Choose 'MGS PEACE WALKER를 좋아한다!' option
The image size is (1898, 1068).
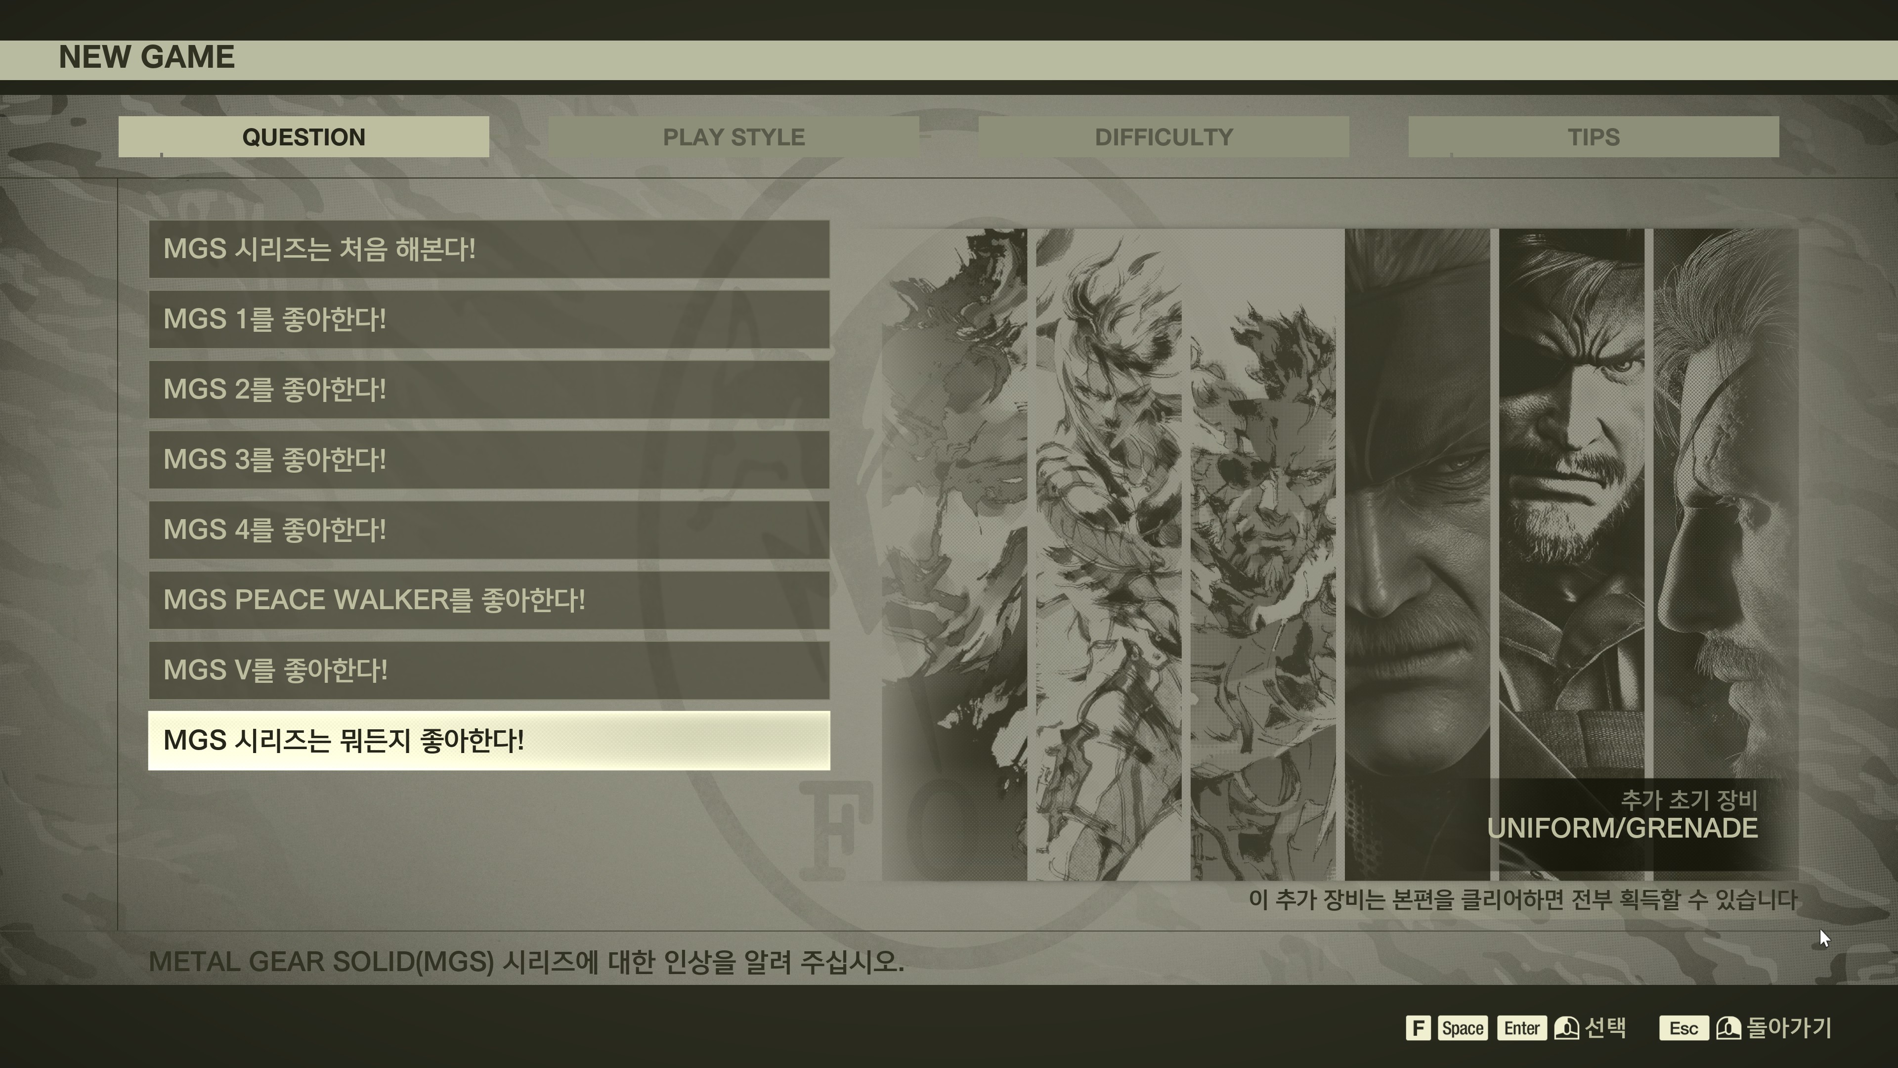click(x=489, y=600)
